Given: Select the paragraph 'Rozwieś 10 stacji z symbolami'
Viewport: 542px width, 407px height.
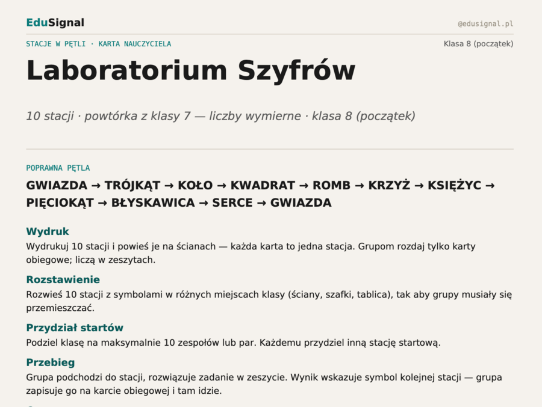Looking at the screenshot, I should click(x=269, y=301).
